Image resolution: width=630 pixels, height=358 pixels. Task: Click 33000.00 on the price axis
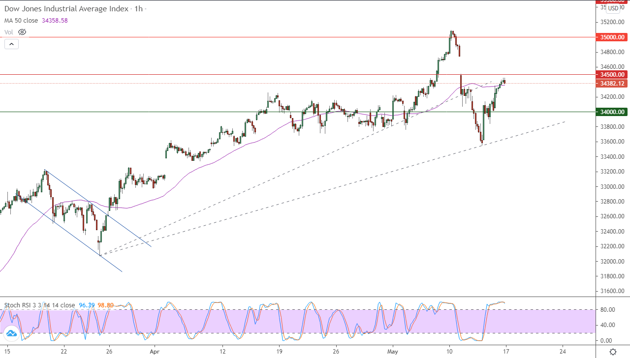(x=611, y=186)
